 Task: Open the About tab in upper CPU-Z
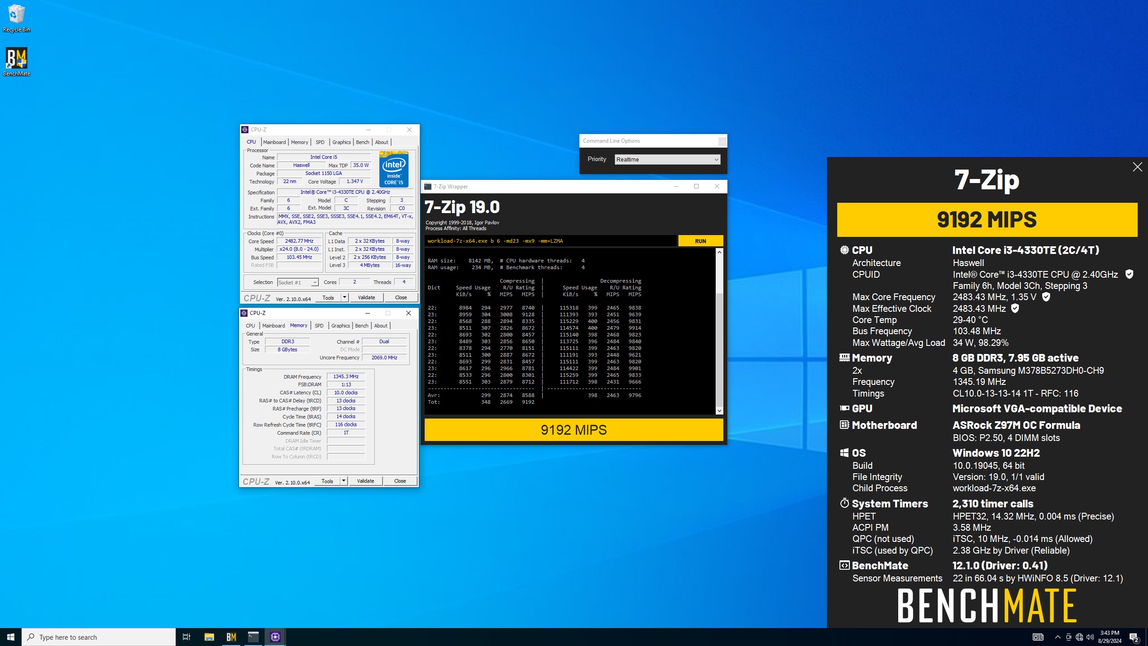click(382, 142)
